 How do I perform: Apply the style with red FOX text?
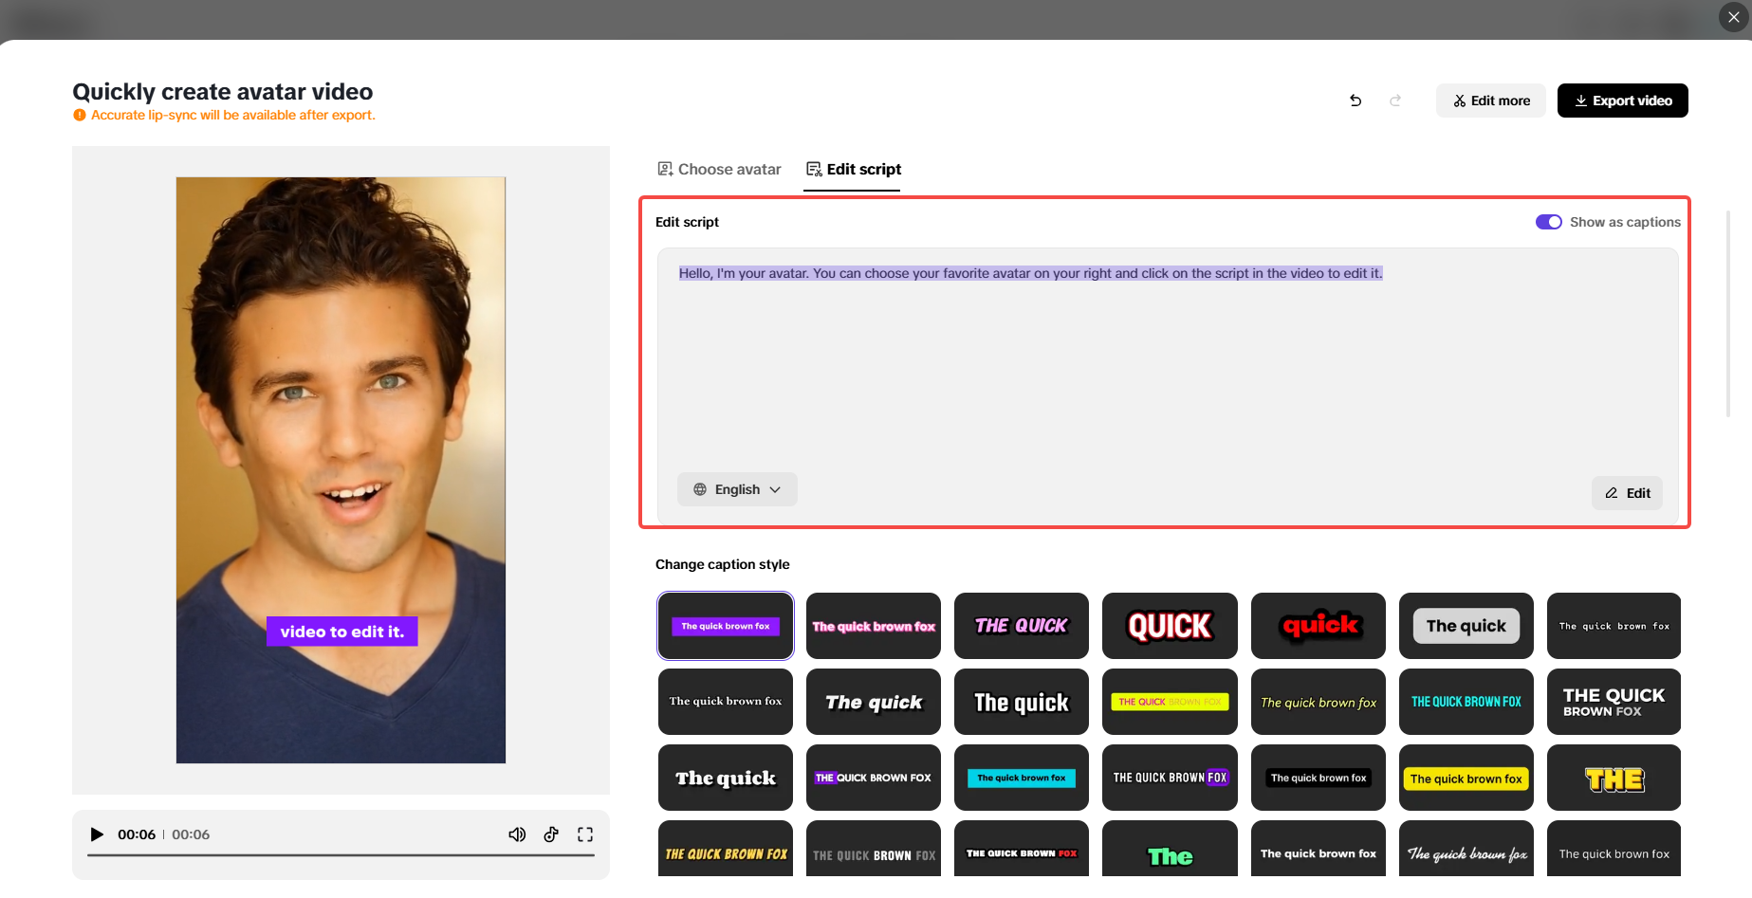pyautogui.click(x=1022, y=849)
